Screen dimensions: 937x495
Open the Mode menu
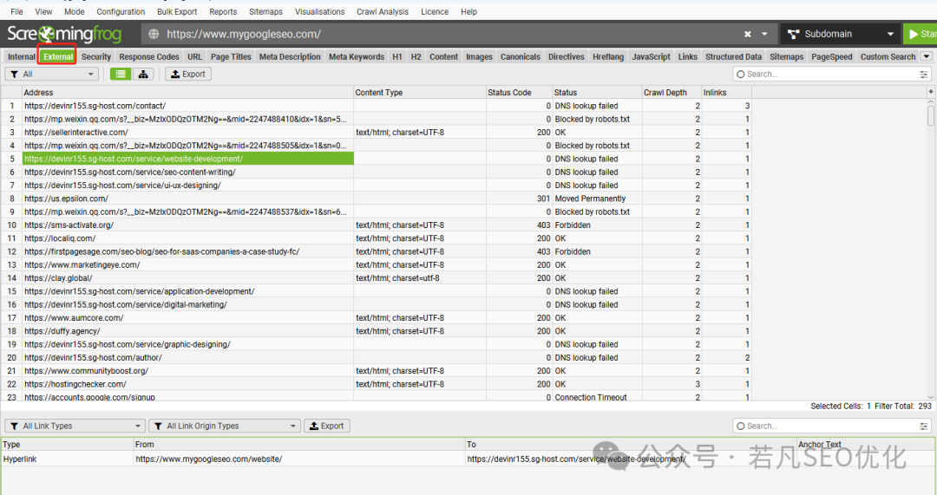(x=74, y=11)
